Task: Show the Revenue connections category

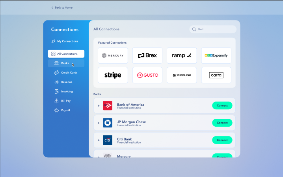Action: [66, 82]
